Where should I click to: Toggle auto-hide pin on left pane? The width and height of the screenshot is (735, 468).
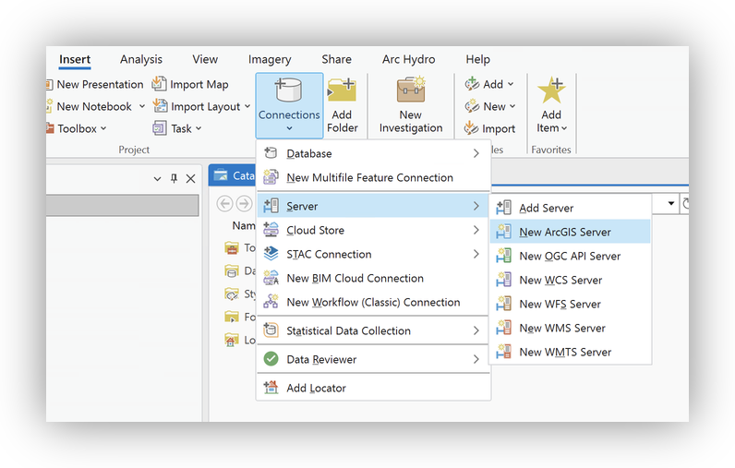pos(174,178)
